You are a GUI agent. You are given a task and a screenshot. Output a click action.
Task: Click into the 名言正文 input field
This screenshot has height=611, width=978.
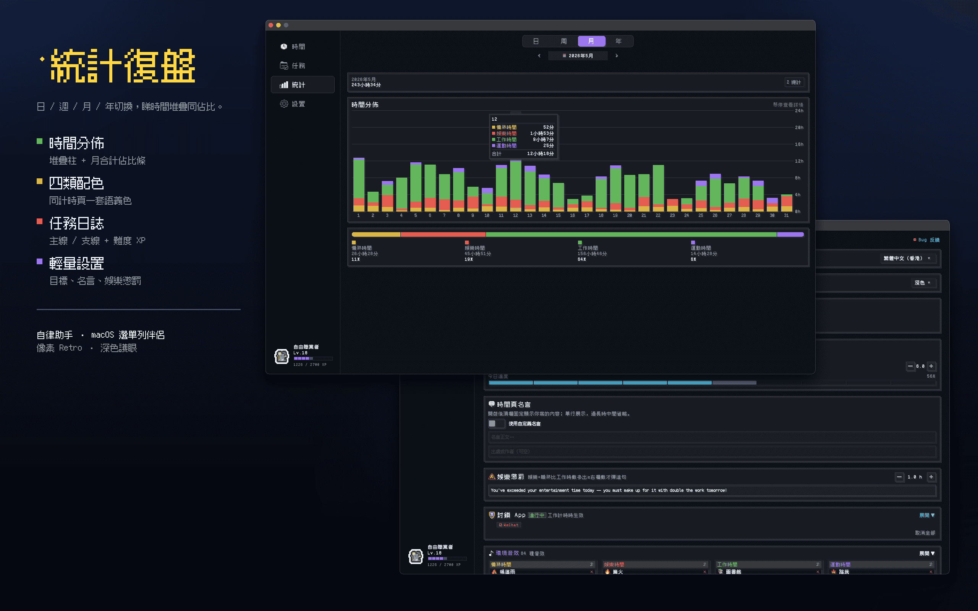pyautogui.click(x=712, y=437)
